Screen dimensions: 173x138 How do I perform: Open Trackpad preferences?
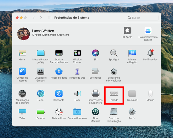click(132, 94)
